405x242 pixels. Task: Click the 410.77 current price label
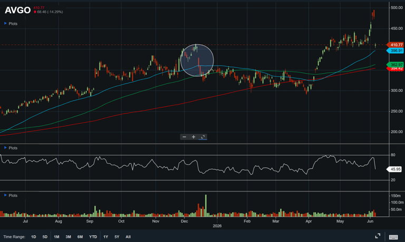(x=396, y=45)
